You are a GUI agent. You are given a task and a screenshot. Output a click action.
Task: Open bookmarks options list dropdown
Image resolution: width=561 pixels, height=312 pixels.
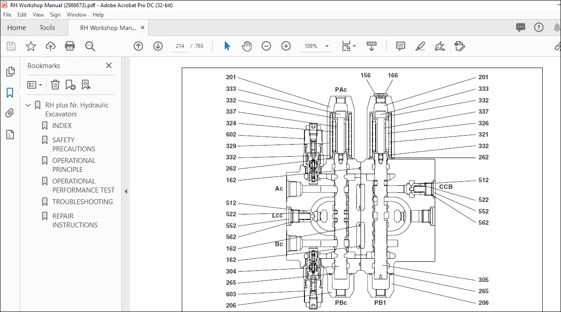(34, 85)
